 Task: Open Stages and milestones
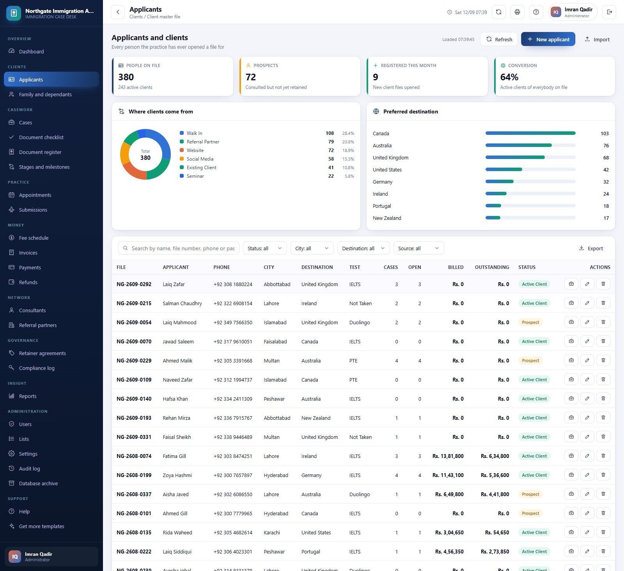coord(51,167)
